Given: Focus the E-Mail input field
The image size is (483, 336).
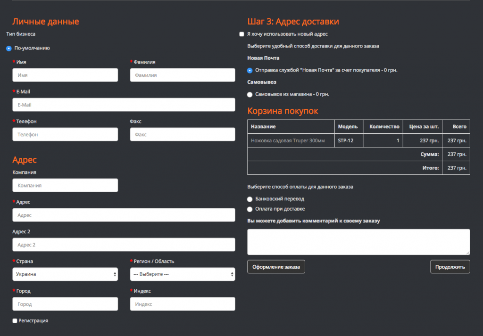Looking at the screenshot, I should (x=124, y=105).
